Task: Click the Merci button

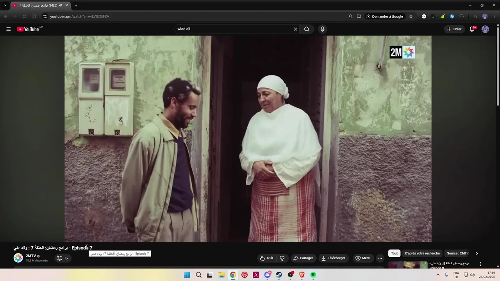Action: 363,258
